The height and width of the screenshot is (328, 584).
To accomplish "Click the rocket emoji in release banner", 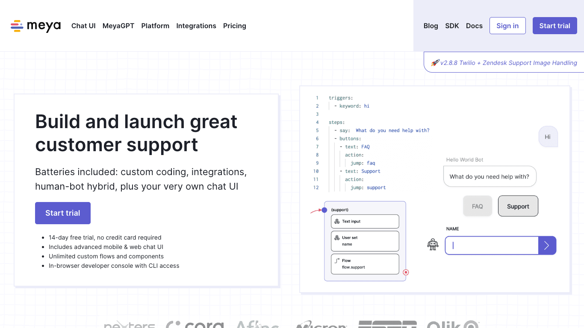I will 435,63.
